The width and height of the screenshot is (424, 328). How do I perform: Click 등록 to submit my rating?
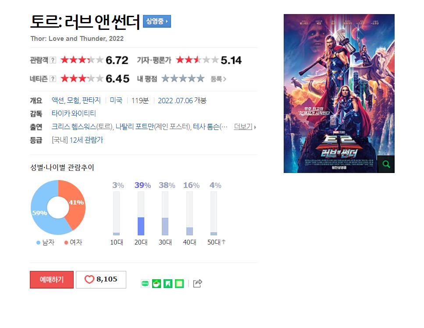(218, 79)
